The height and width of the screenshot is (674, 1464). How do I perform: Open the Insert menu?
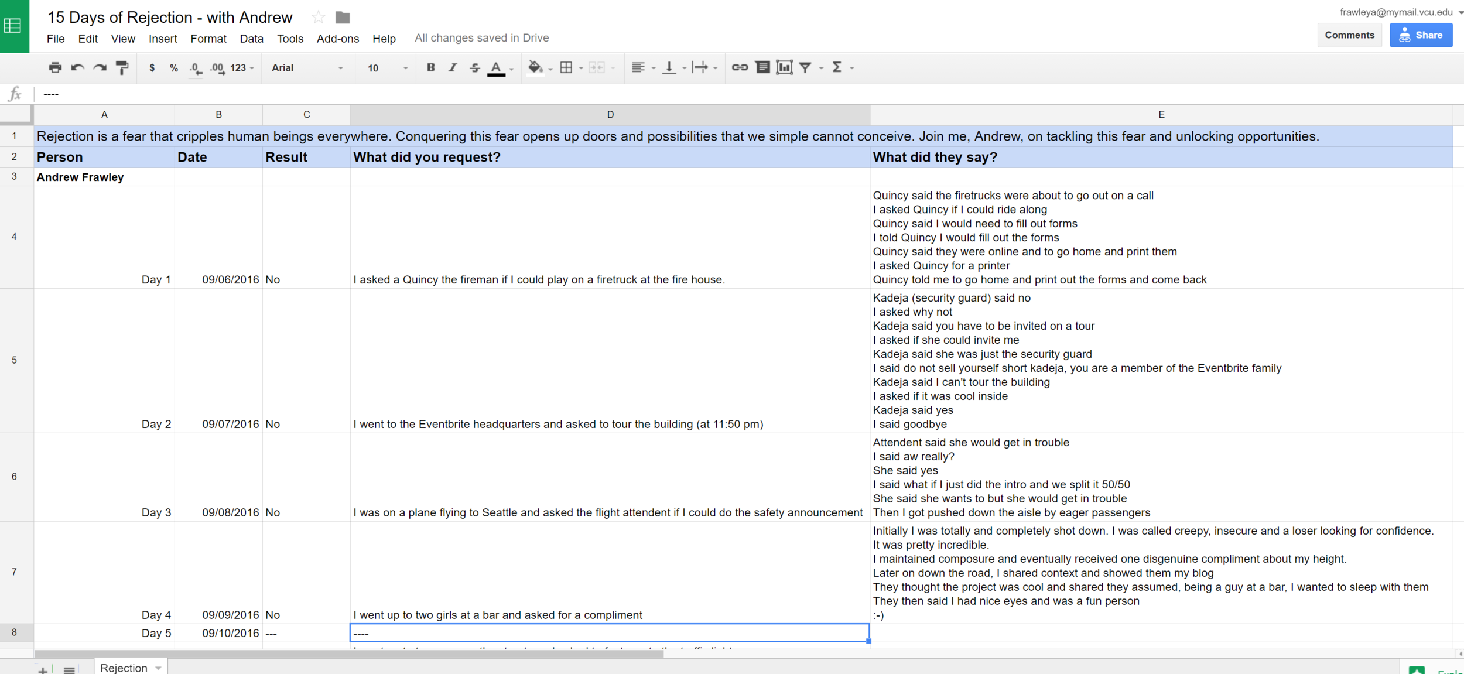click(x=163, y=39)
